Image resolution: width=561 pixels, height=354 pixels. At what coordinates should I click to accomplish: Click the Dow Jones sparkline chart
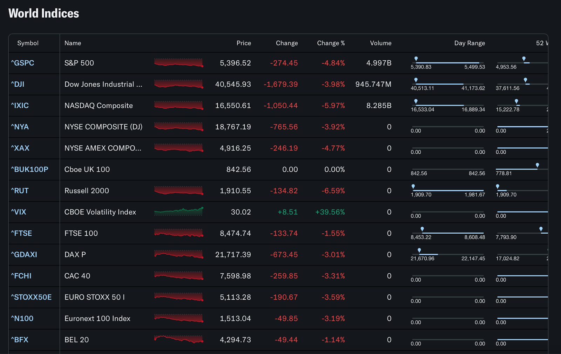click(x=179, y=84)
